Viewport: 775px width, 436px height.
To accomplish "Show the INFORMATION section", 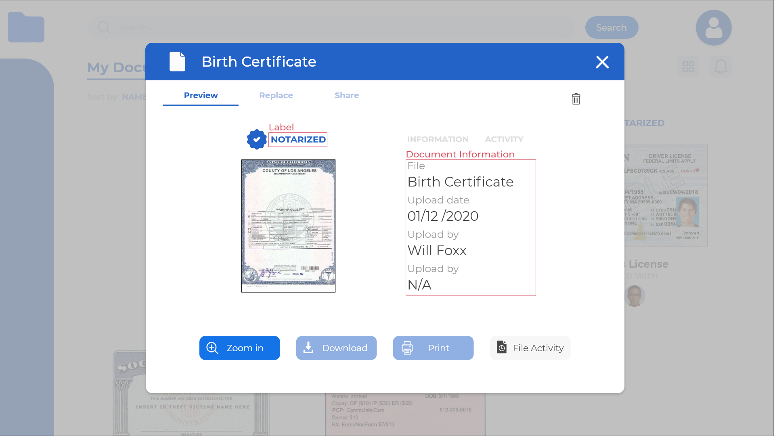I will click(x=438, y=140).
